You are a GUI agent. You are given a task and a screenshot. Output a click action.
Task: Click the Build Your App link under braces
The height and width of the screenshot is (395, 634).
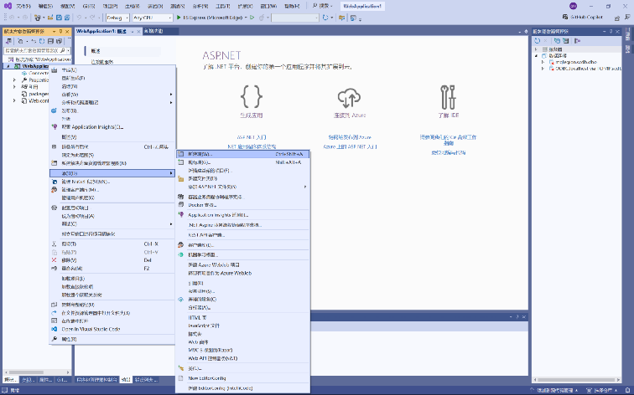click(251, 115)
